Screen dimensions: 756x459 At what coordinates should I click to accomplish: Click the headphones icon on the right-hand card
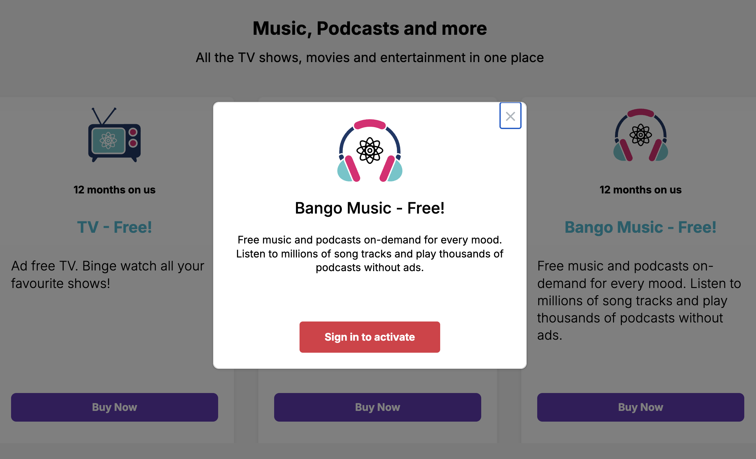click(x=640, y=135)
